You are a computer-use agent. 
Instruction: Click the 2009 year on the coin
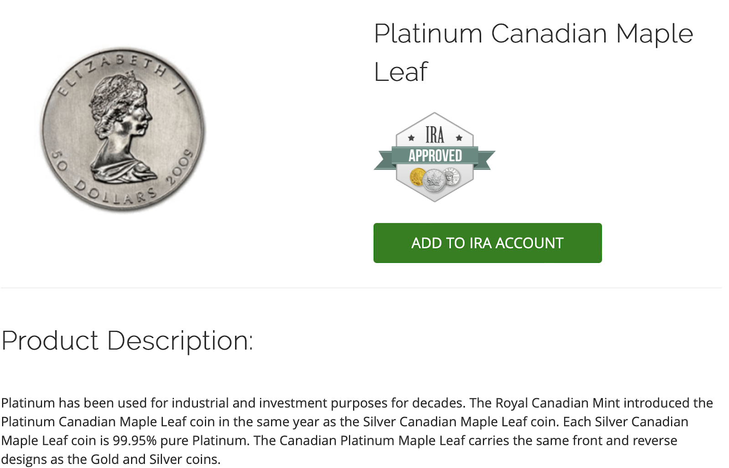[180, 167]
